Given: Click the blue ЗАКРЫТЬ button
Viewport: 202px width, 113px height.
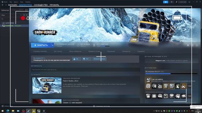Looking at the screenshot, I should (x=41, y=45).
